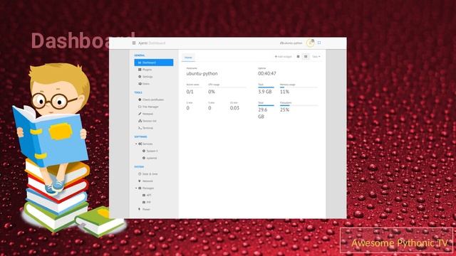Click the CPU usage 0% value

212,92
